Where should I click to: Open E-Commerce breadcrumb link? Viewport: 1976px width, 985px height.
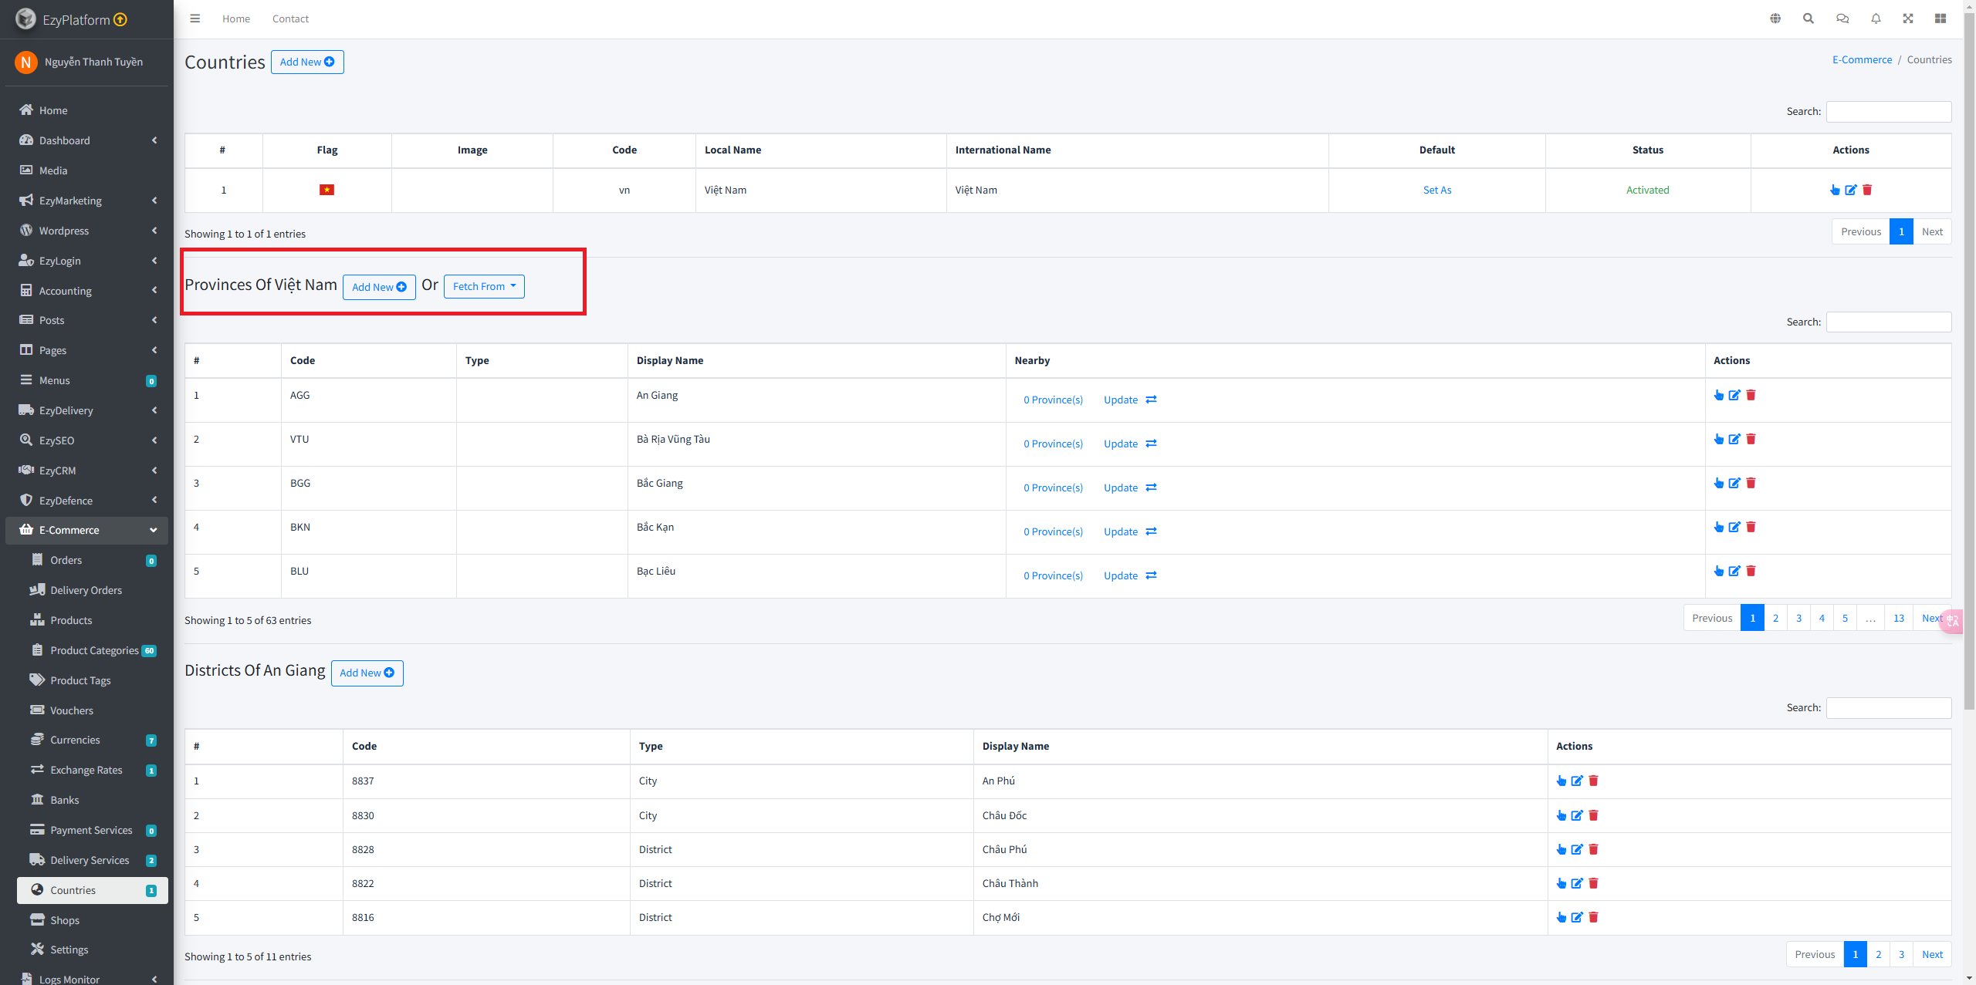(1863, 59)
